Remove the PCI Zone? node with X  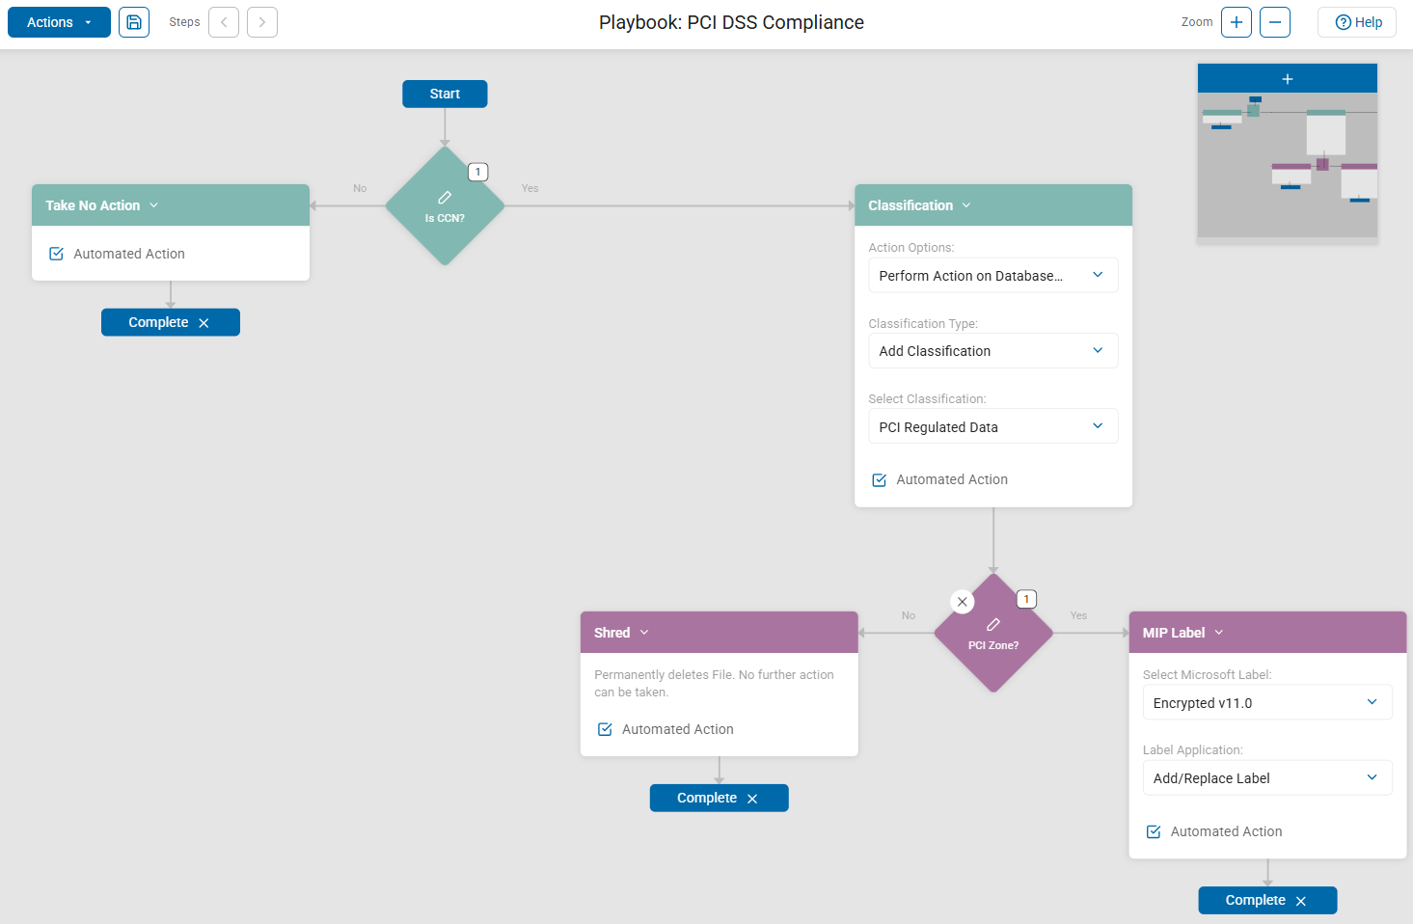pyautogui.click(x=963, y=602)
